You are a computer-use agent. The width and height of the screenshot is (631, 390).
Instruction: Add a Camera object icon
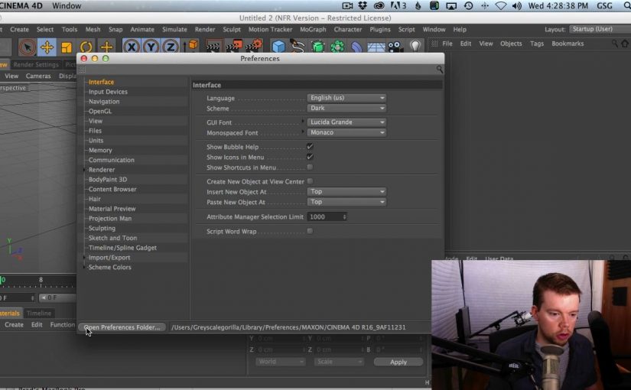pos(395,47)
